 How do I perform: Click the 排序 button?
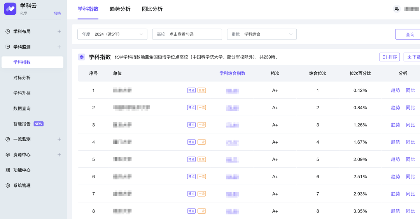390,57
